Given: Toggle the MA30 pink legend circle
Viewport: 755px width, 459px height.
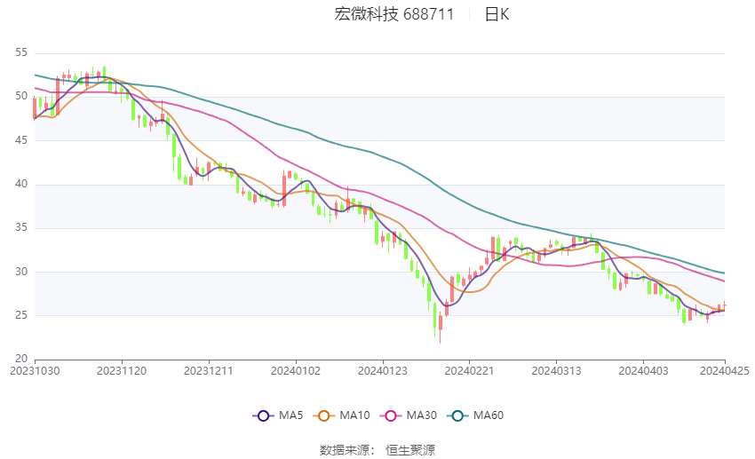Looking at the screenshot, I should (391, 415).
